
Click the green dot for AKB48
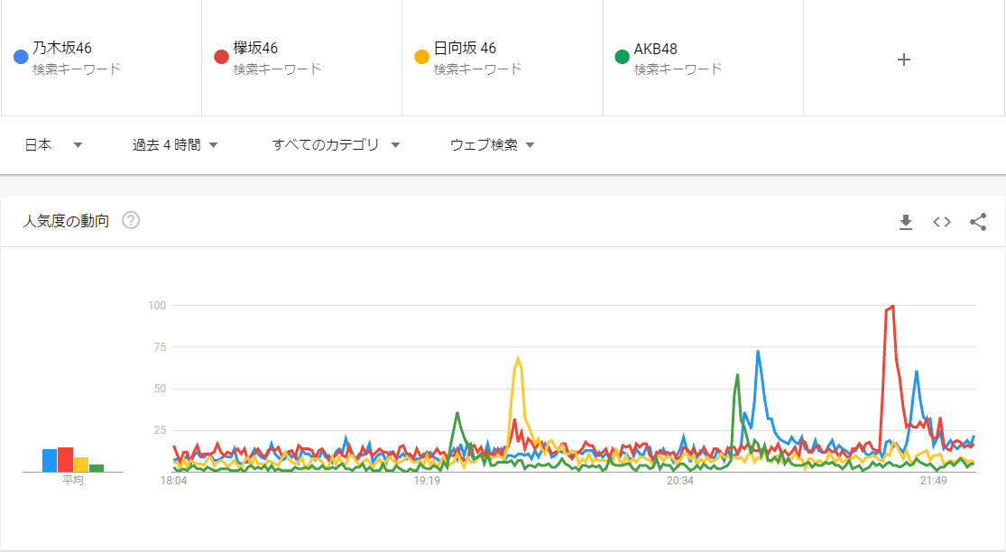(x=622, y=58)
